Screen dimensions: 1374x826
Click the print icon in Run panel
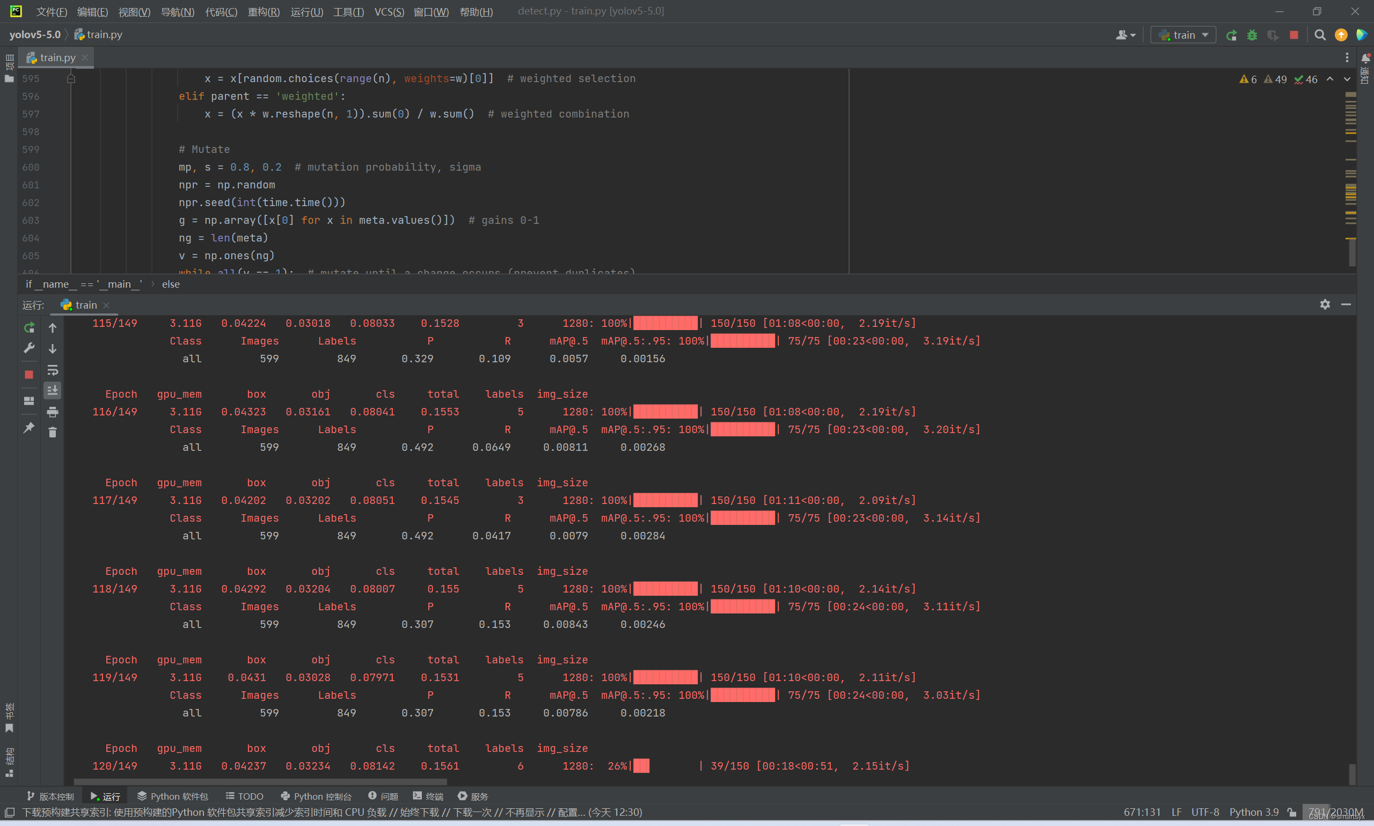click(52, 412)
